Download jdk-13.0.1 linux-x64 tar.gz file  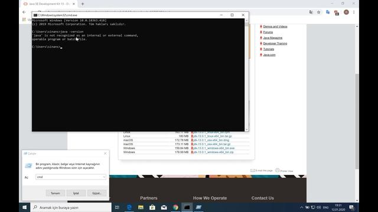click(x=213, y=136)
